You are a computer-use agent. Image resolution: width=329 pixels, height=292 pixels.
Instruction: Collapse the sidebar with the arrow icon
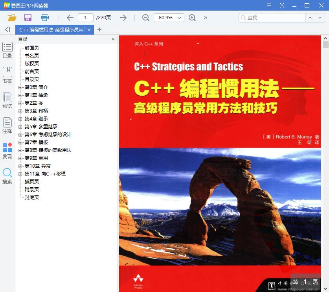point(7,30)
